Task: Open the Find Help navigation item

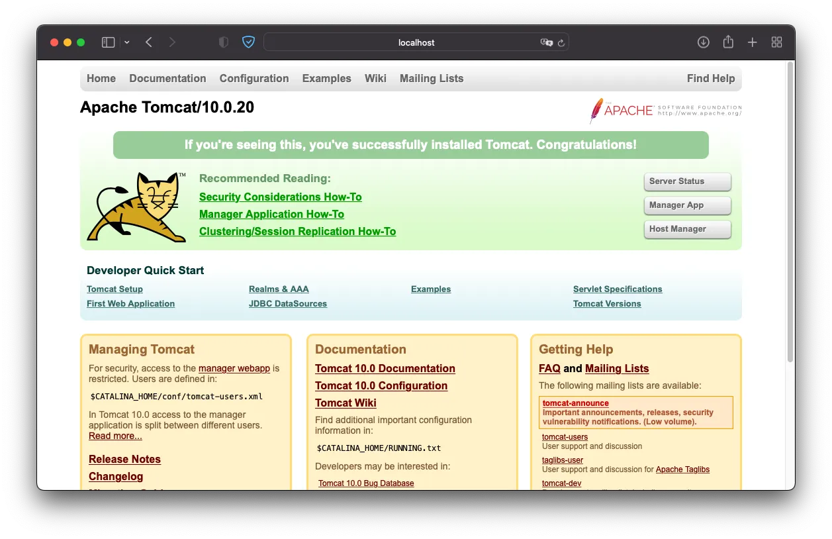Action: click(711, 78)
